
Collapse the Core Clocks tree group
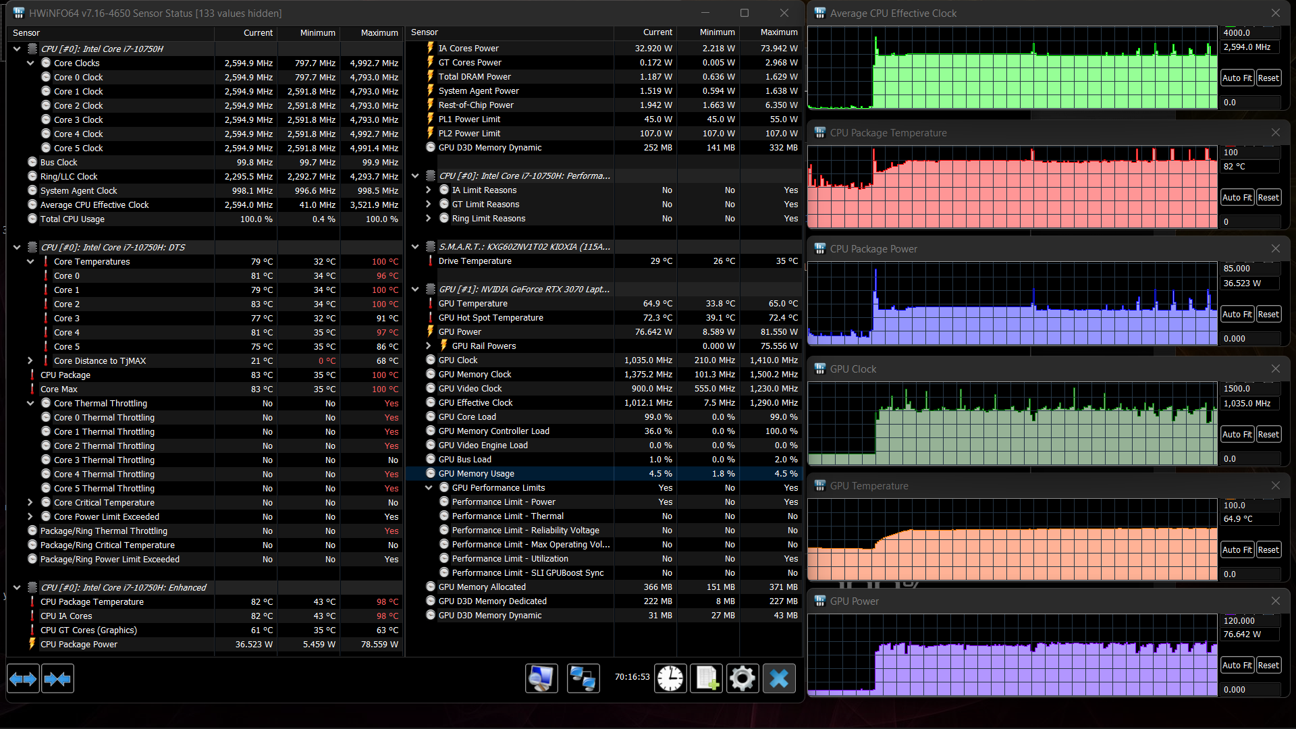30,63
